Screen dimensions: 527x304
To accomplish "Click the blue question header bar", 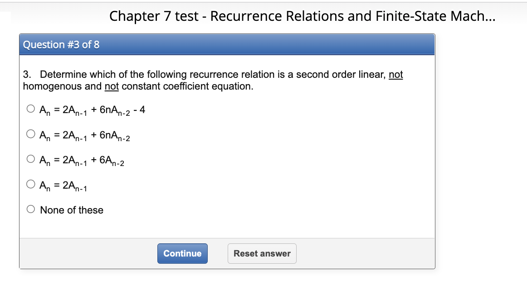I will pyautogui.click(x=227, y=44).
